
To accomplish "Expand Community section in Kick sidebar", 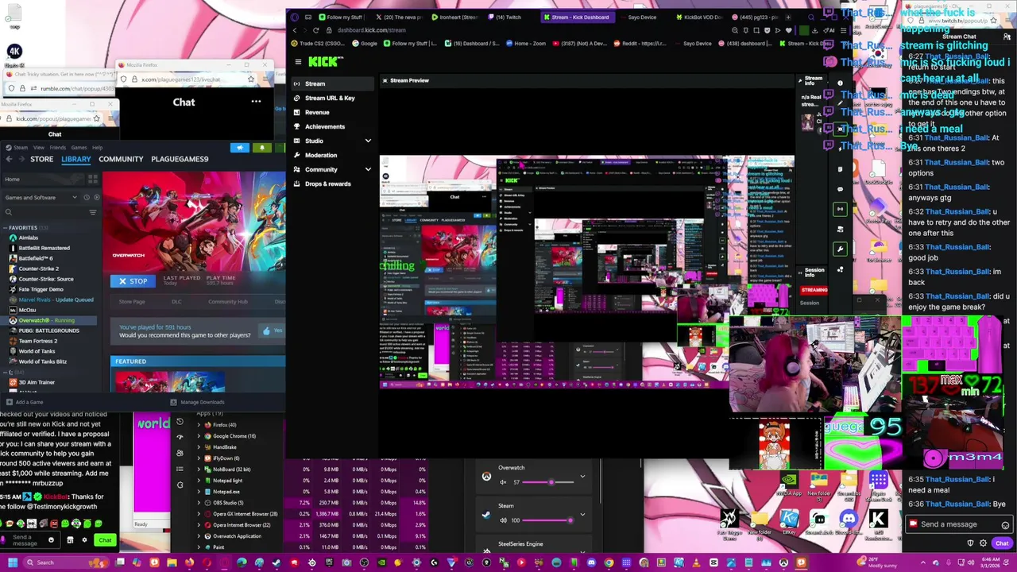I will (368, 169).
